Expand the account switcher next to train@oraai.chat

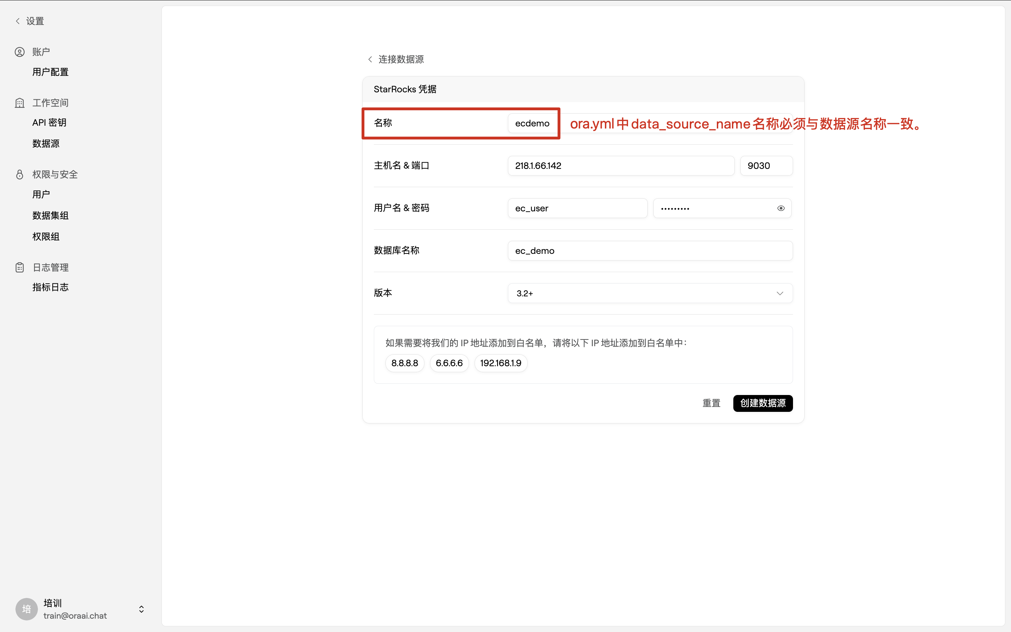(141, 608)
